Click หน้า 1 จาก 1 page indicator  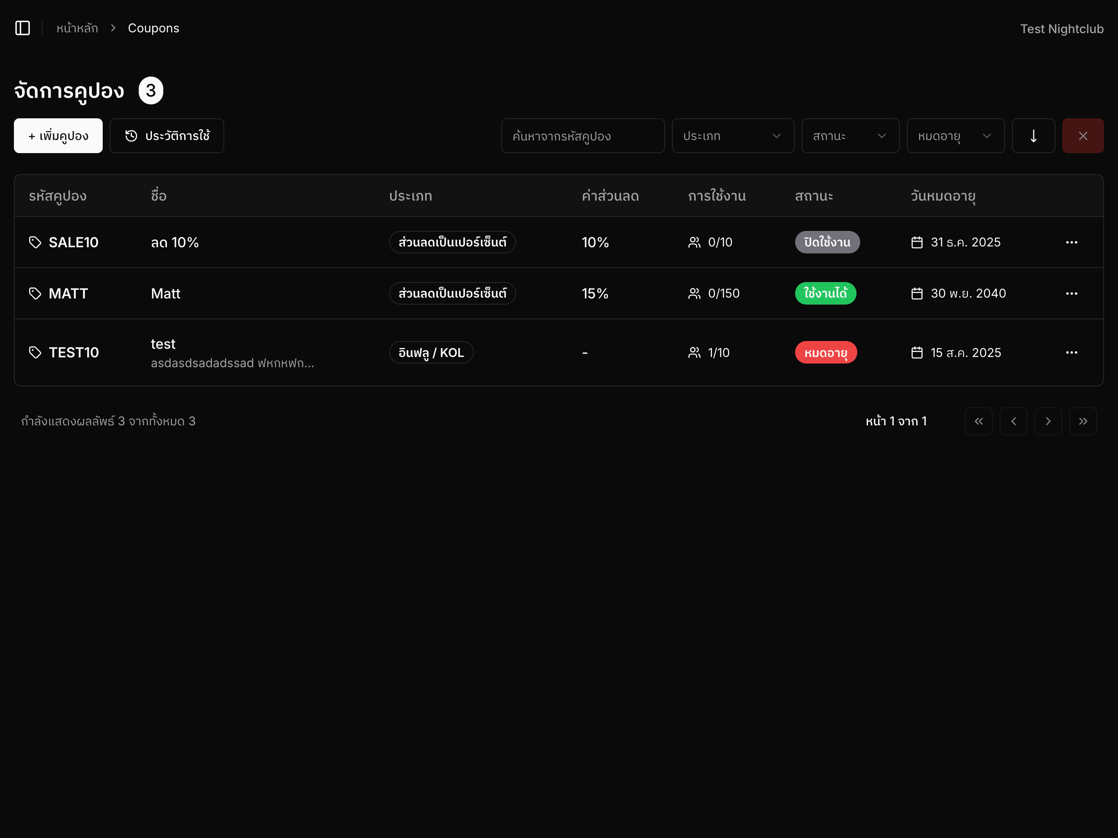896,421
